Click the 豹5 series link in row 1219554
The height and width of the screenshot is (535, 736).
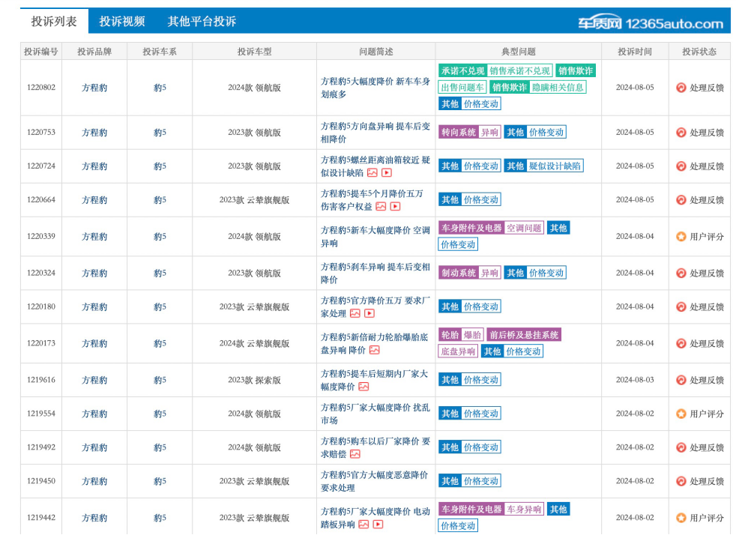tap(160, 414)
